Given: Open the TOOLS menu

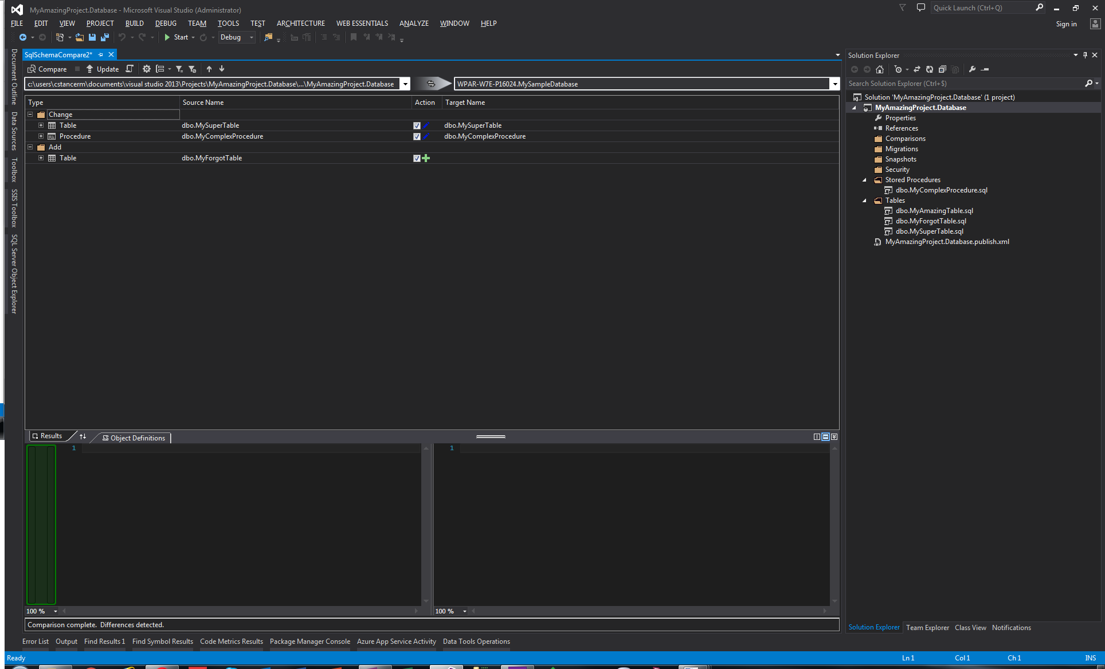Looking at the screenshot, I should click(228, 23).
